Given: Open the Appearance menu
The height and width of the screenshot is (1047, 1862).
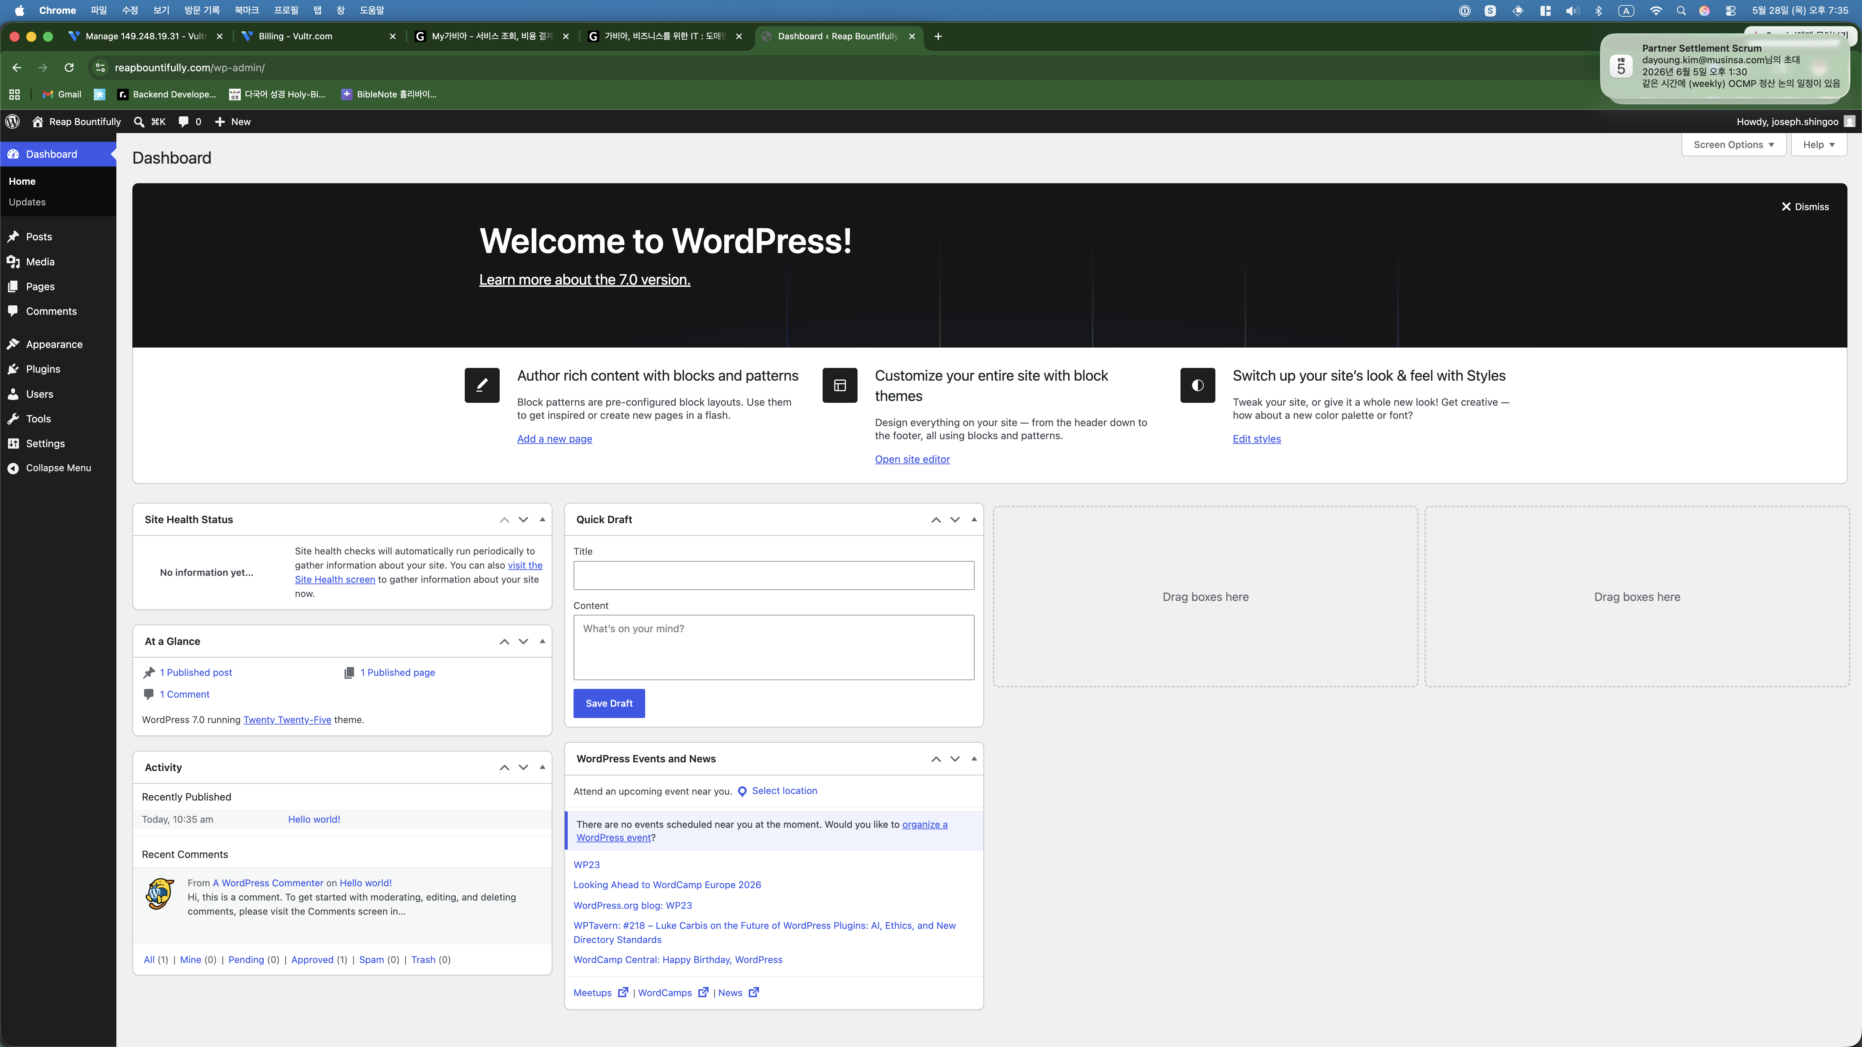Looking at the screenshot, I should click(x=53, y=344).
